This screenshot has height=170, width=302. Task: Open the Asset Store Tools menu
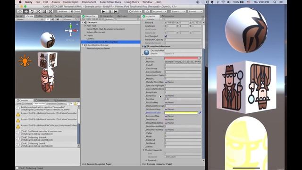(x=110, y=2)
